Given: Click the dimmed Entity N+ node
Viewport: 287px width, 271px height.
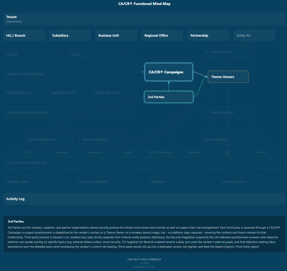Looking at the screenshot, I should point(254,35).
